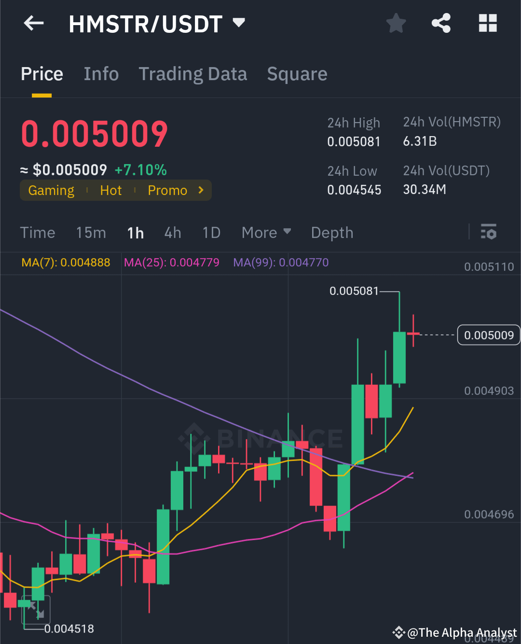Star HMSTR/USDT as a favorite
Screen dimensions: 521x644
(x=396, y=23)
